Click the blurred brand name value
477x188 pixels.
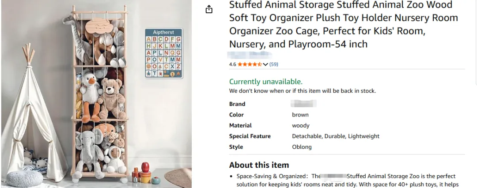(x=304, y=104)
